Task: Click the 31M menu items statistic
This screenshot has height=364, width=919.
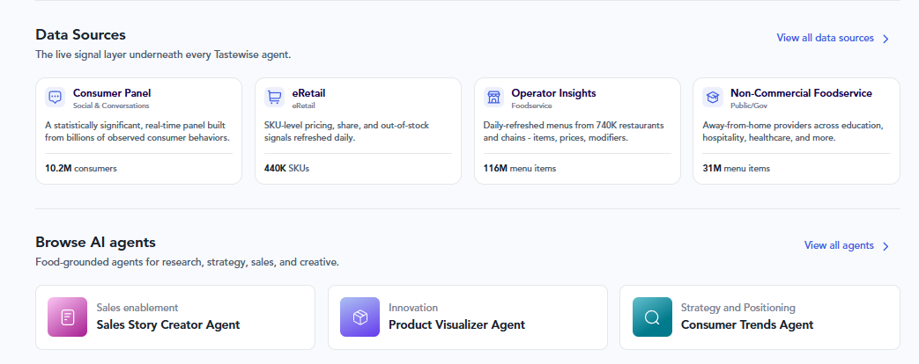Action: [x=736, y=168]
